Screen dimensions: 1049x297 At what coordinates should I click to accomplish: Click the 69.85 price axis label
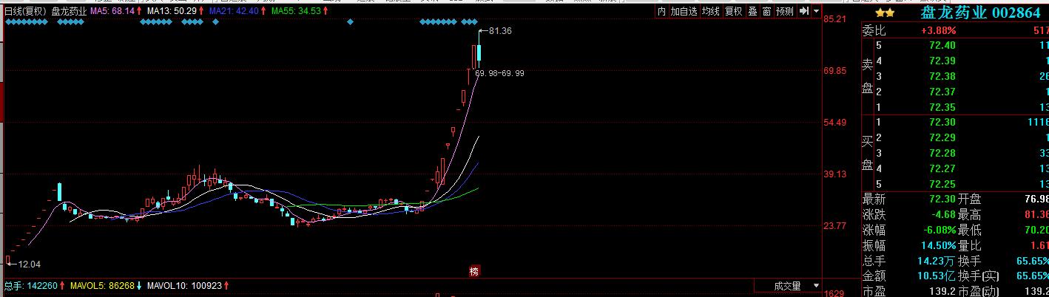coord(836,71)
